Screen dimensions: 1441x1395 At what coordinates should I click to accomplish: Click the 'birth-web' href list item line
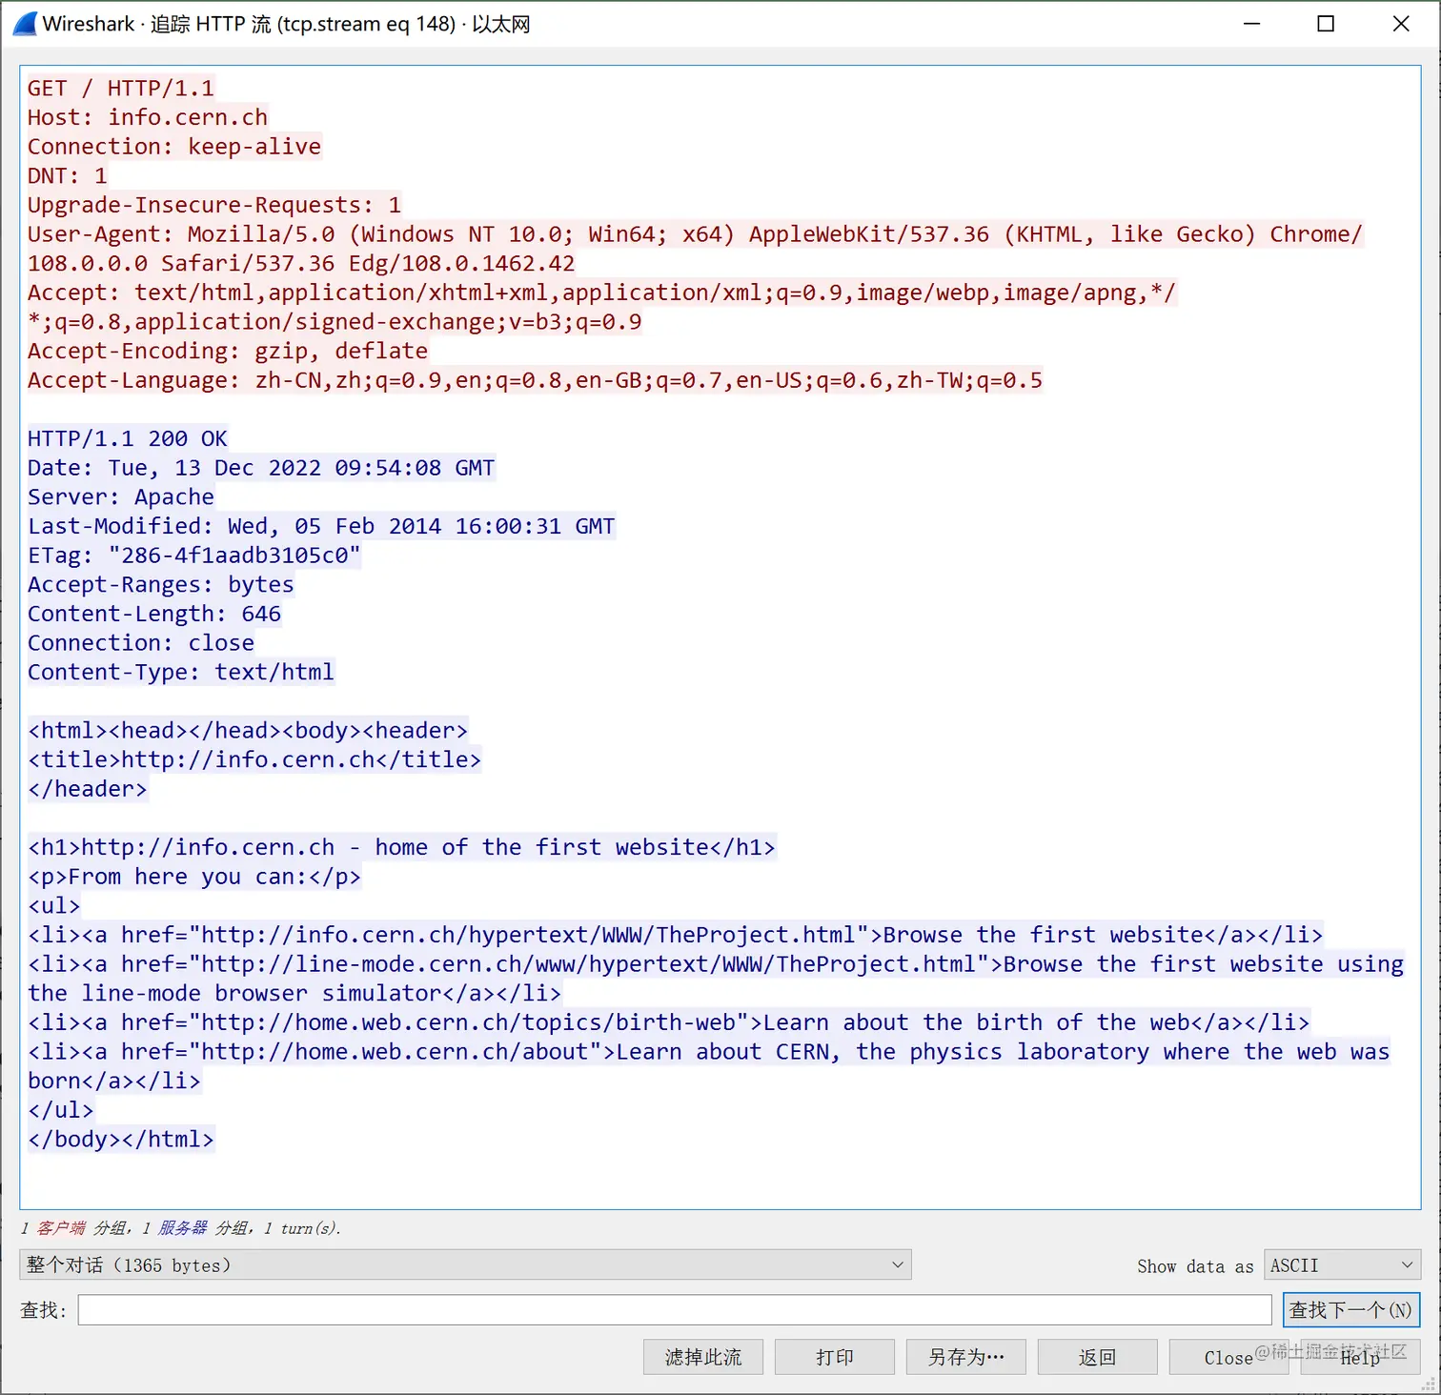(x=669, y=1022)
